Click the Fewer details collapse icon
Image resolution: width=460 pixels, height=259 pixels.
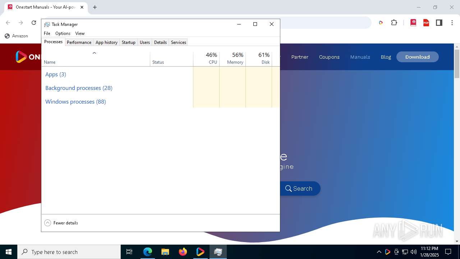(47, 223)
